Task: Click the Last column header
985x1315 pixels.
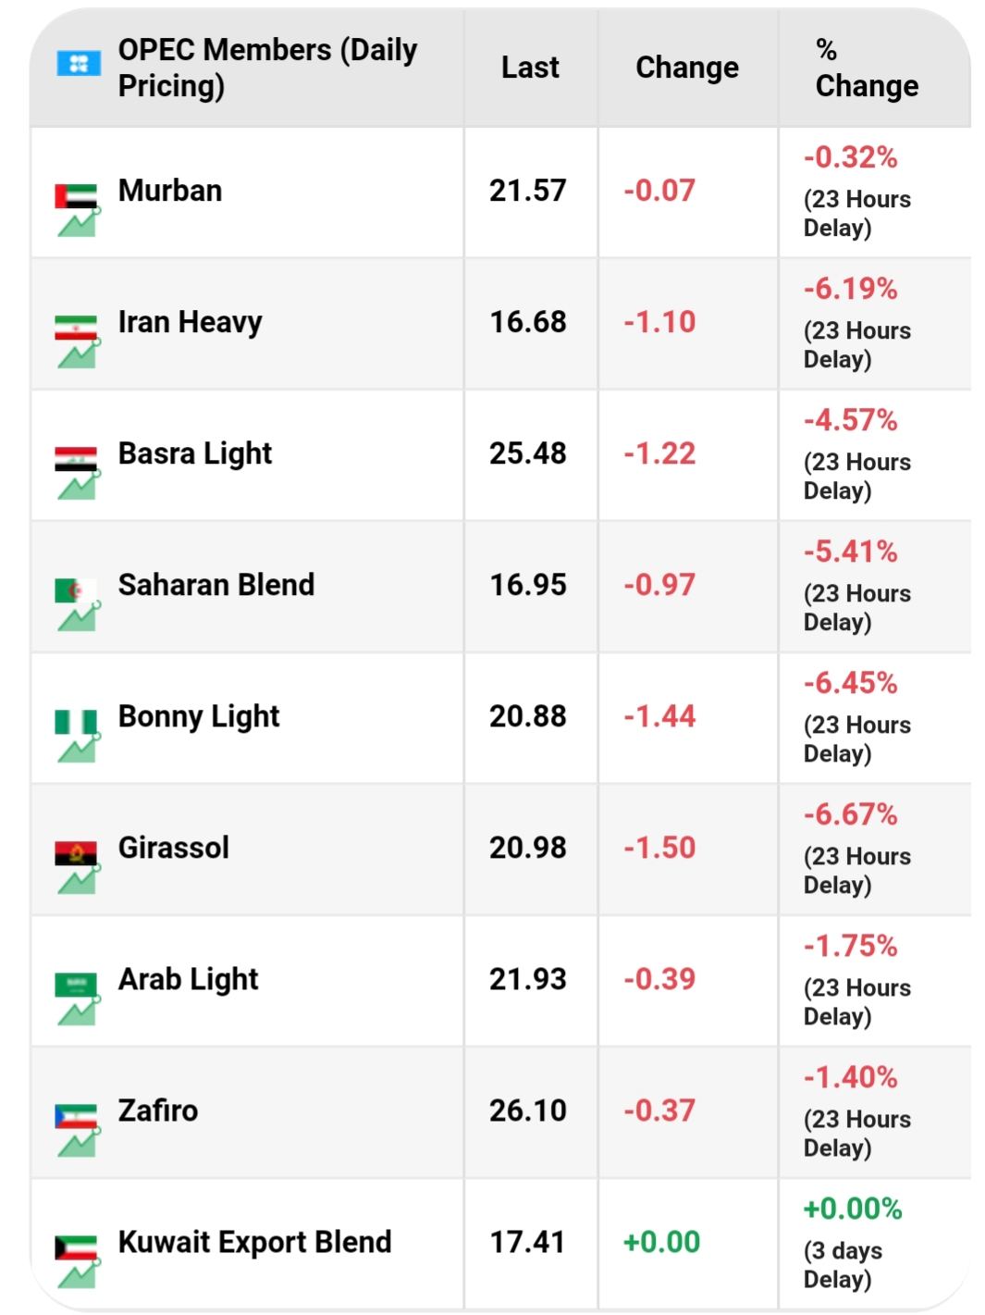Action: 530,68
